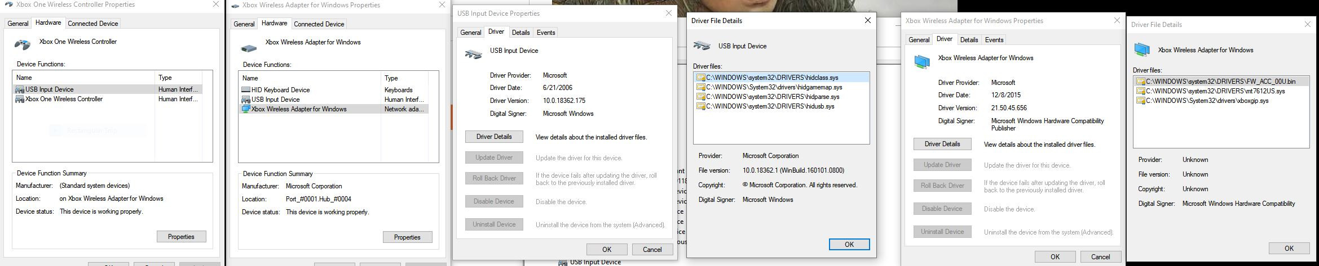This screenshot has height=266, width=1319.
Task: Open Events tab in USB Input Device Properties
Action: (546, 32)
